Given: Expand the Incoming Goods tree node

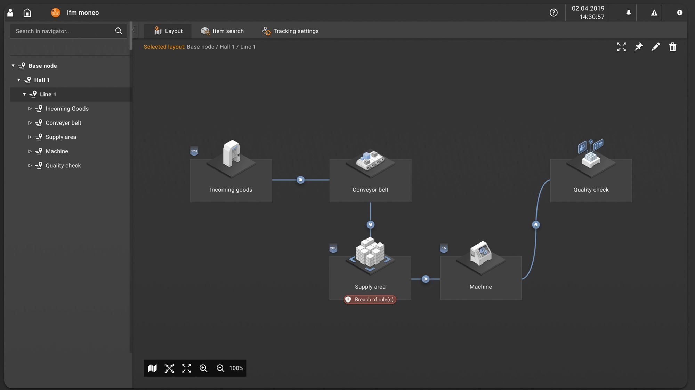Looking at the screenshot, I should pos(30,109).
